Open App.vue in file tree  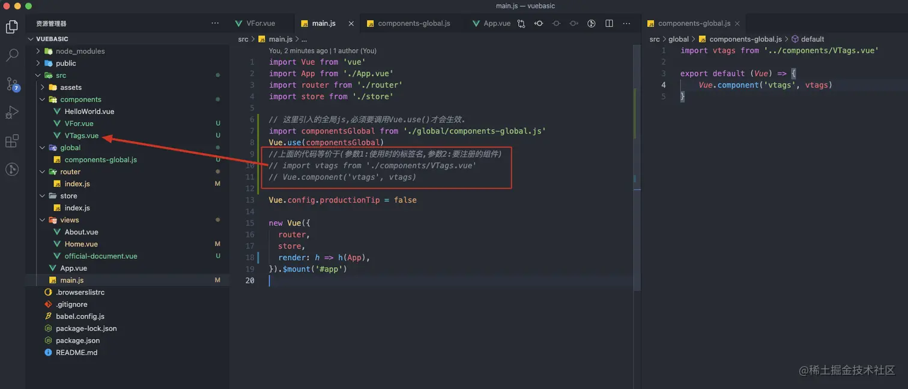point(73,268)
